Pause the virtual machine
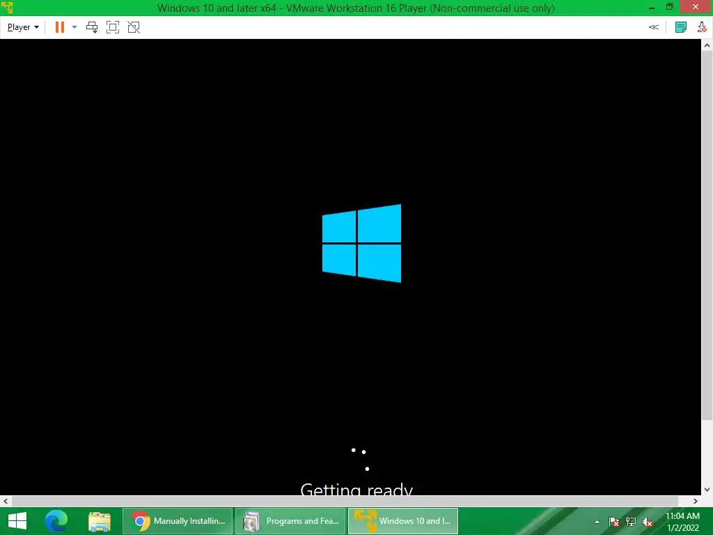Image resolution: width=713 pixels, height=535 pixels. point(60,27)
